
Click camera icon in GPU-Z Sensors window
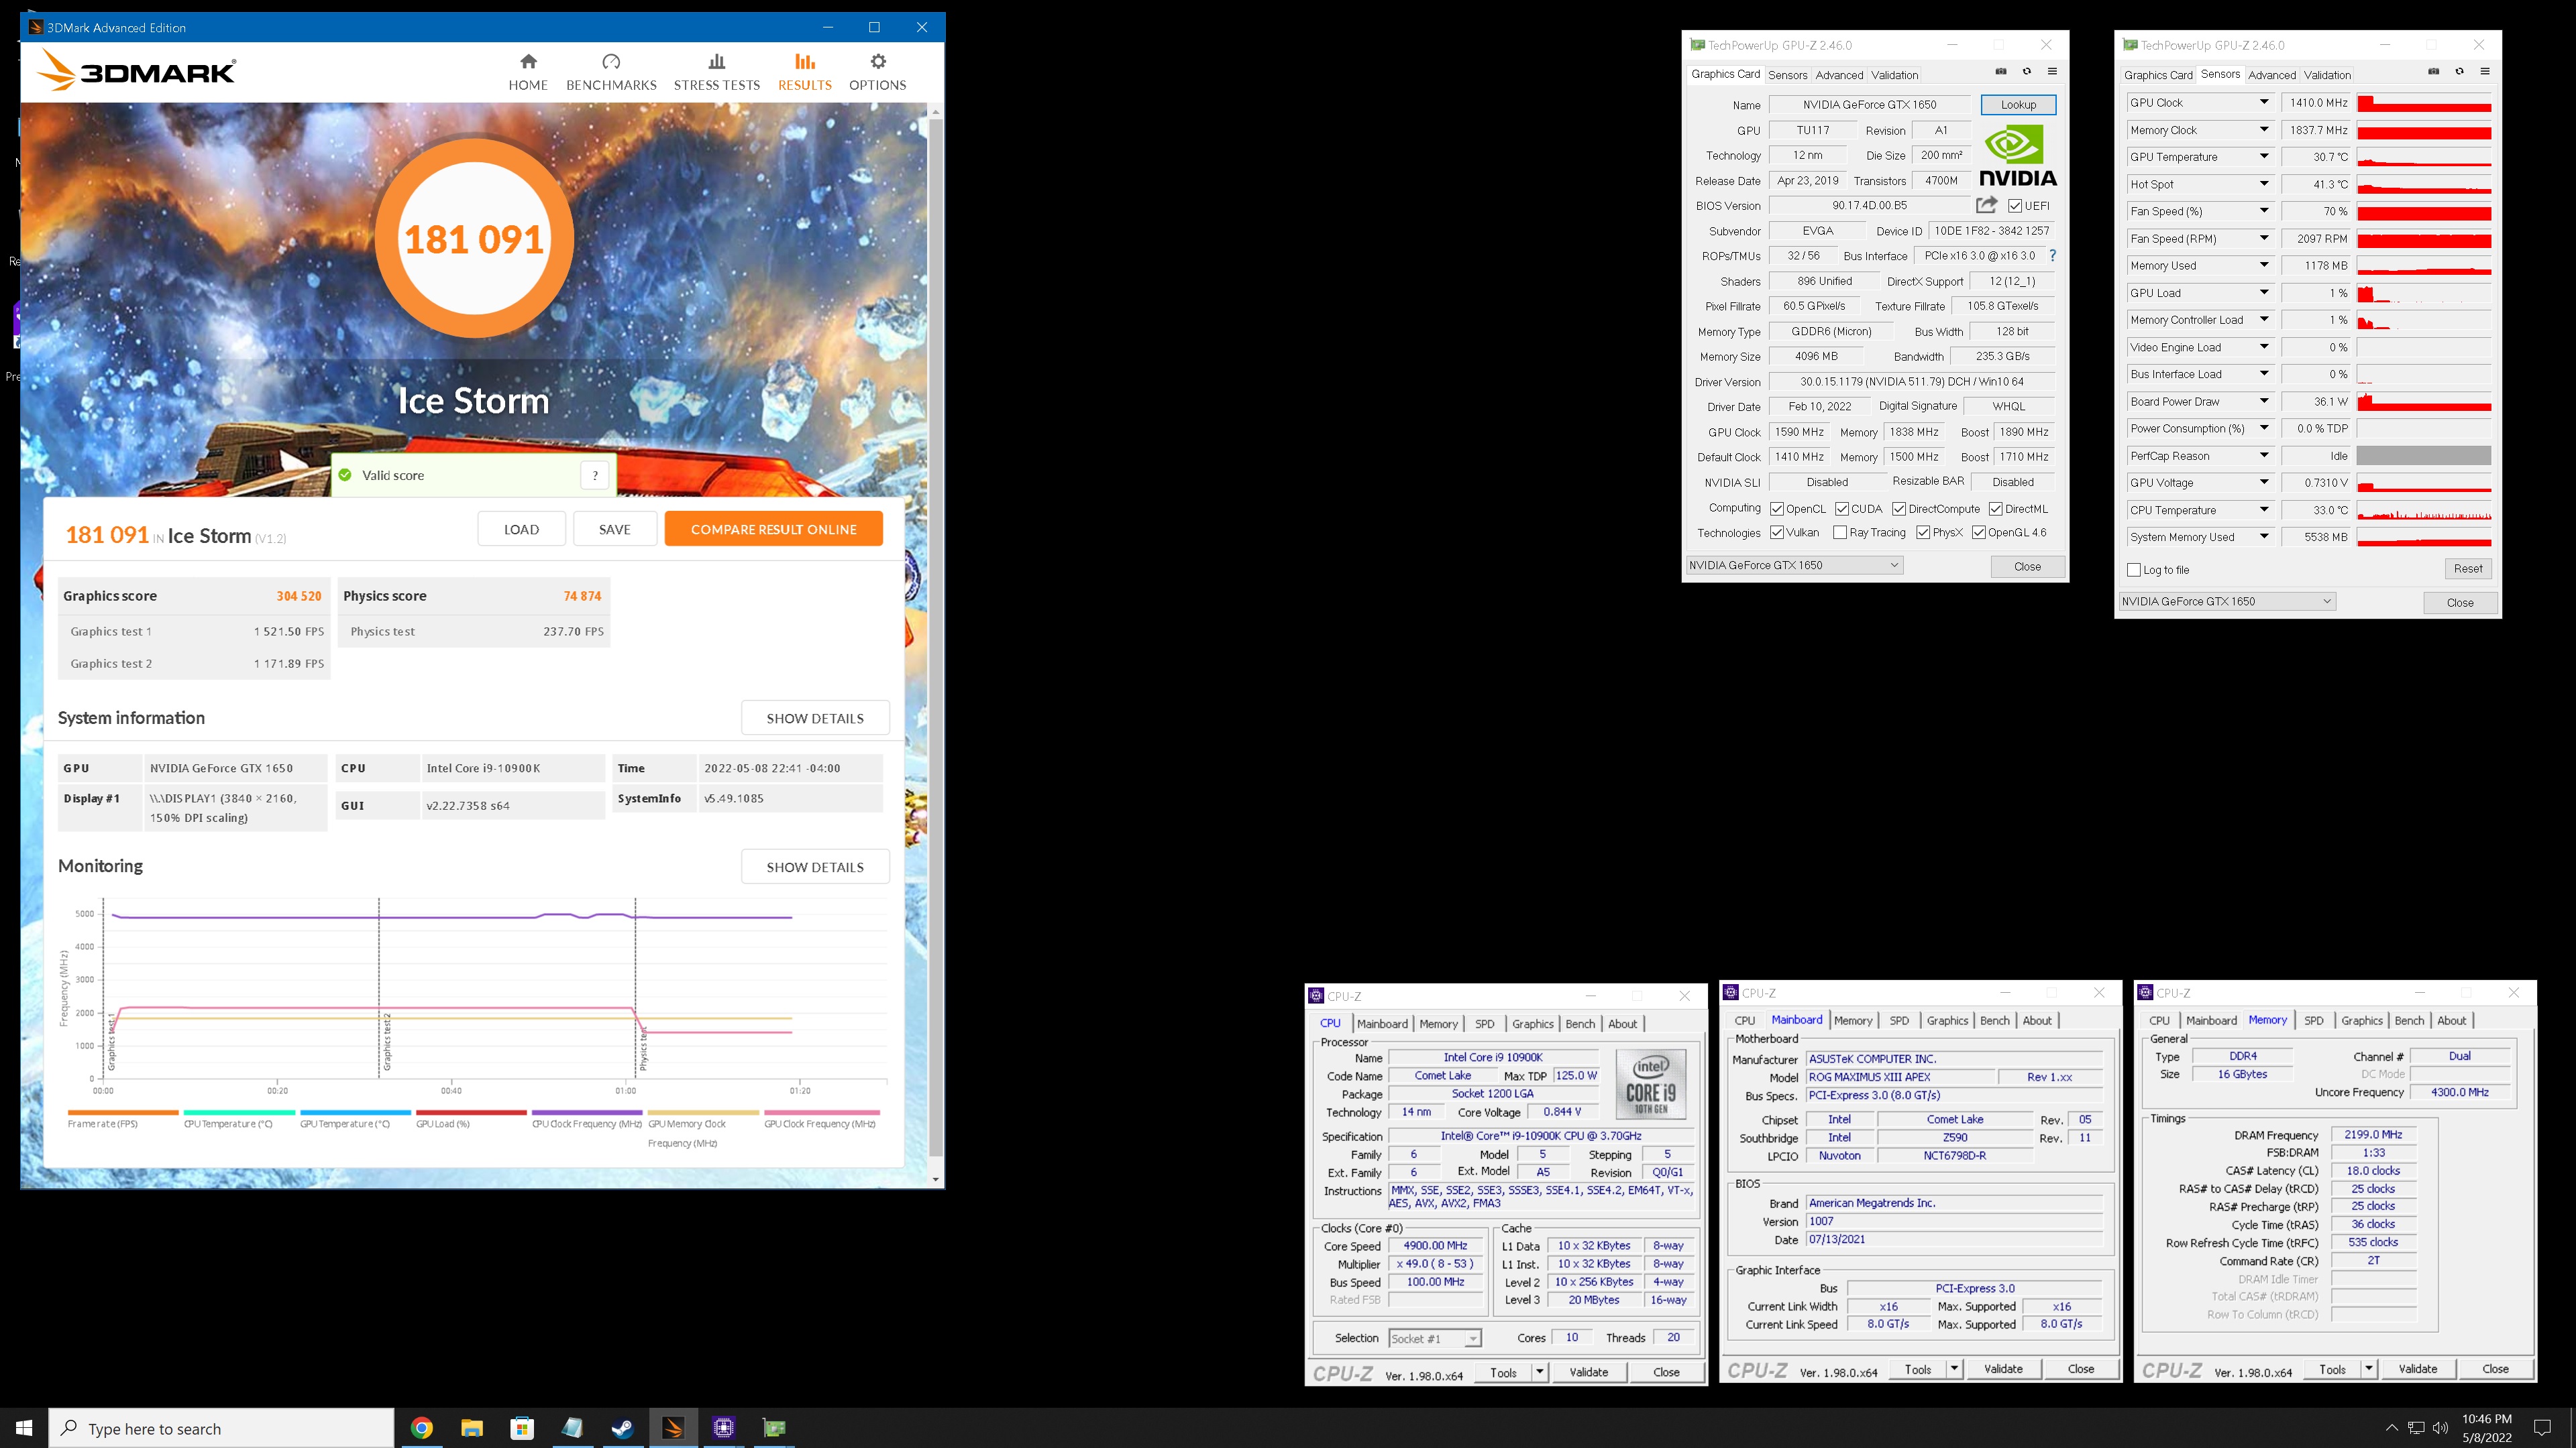tap(2434, 72)
